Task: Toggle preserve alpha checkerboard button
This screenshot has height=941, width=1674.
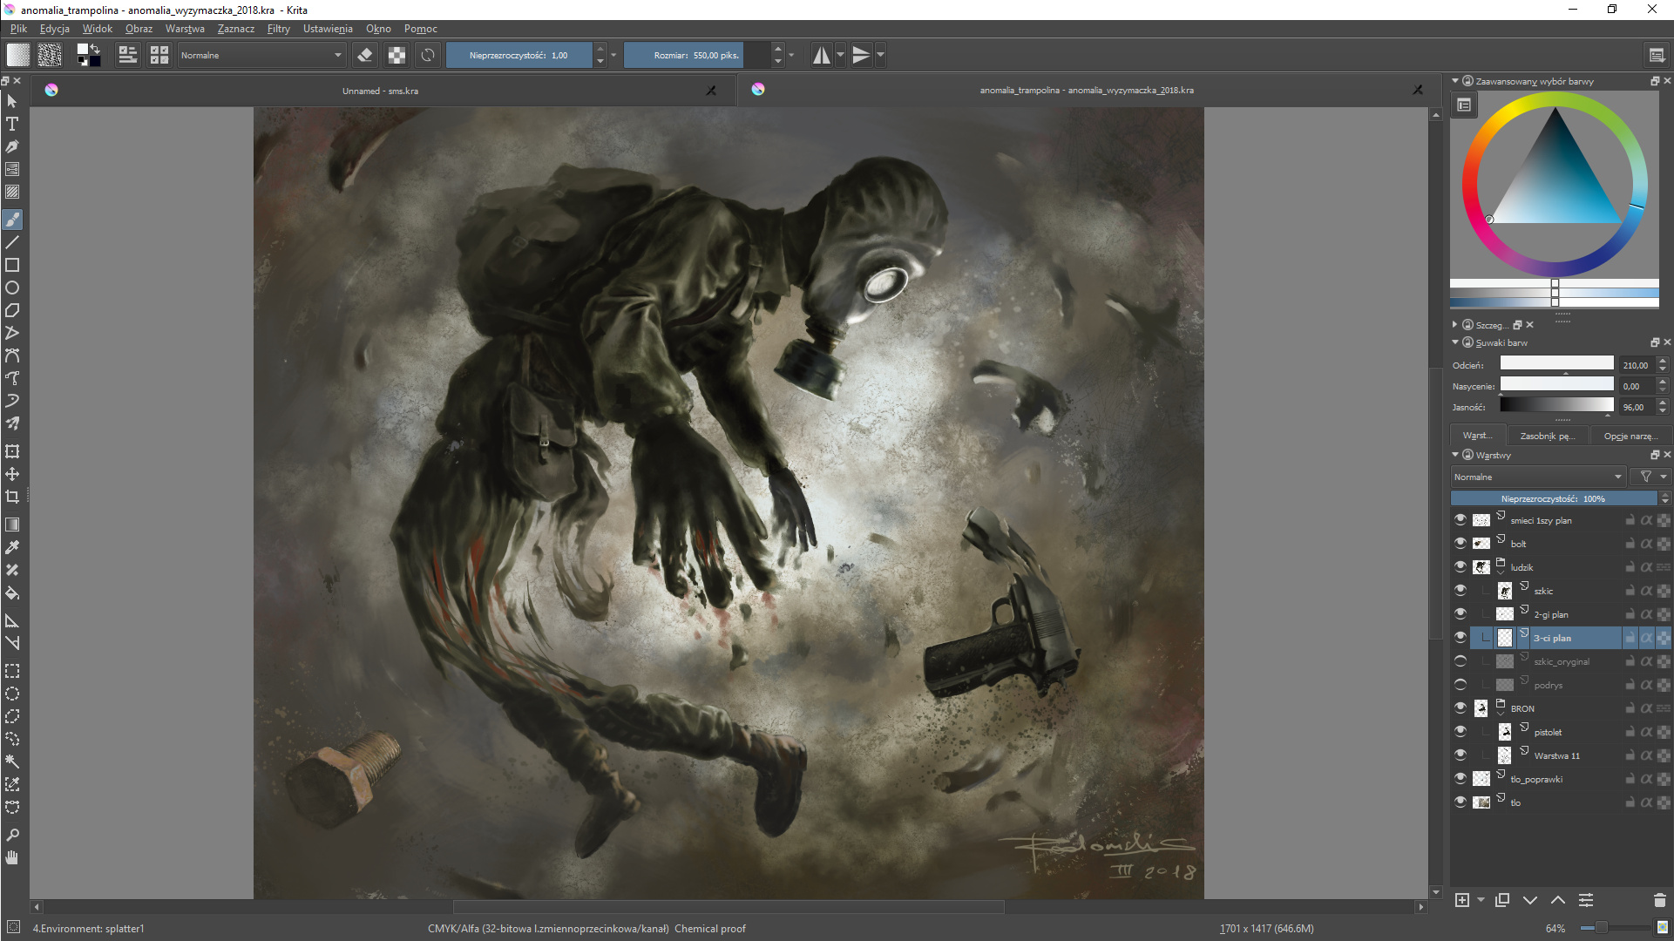Action: [x=396, y=55]
